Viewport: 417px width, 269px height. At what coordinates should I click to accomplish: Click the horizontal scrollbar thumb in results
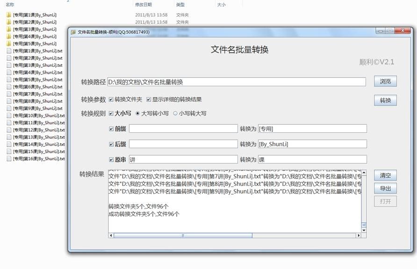183,235
